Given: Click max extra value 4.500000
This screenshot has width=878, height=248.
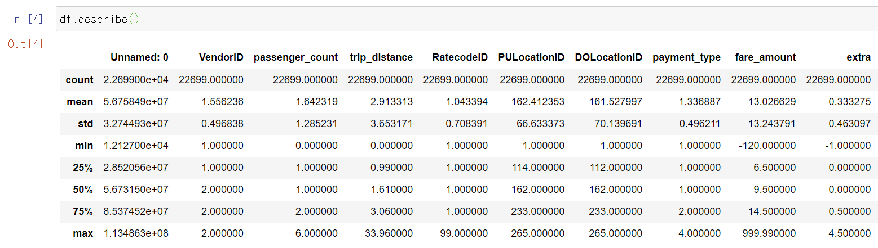Looking at the screenshot, I should 851,233.
